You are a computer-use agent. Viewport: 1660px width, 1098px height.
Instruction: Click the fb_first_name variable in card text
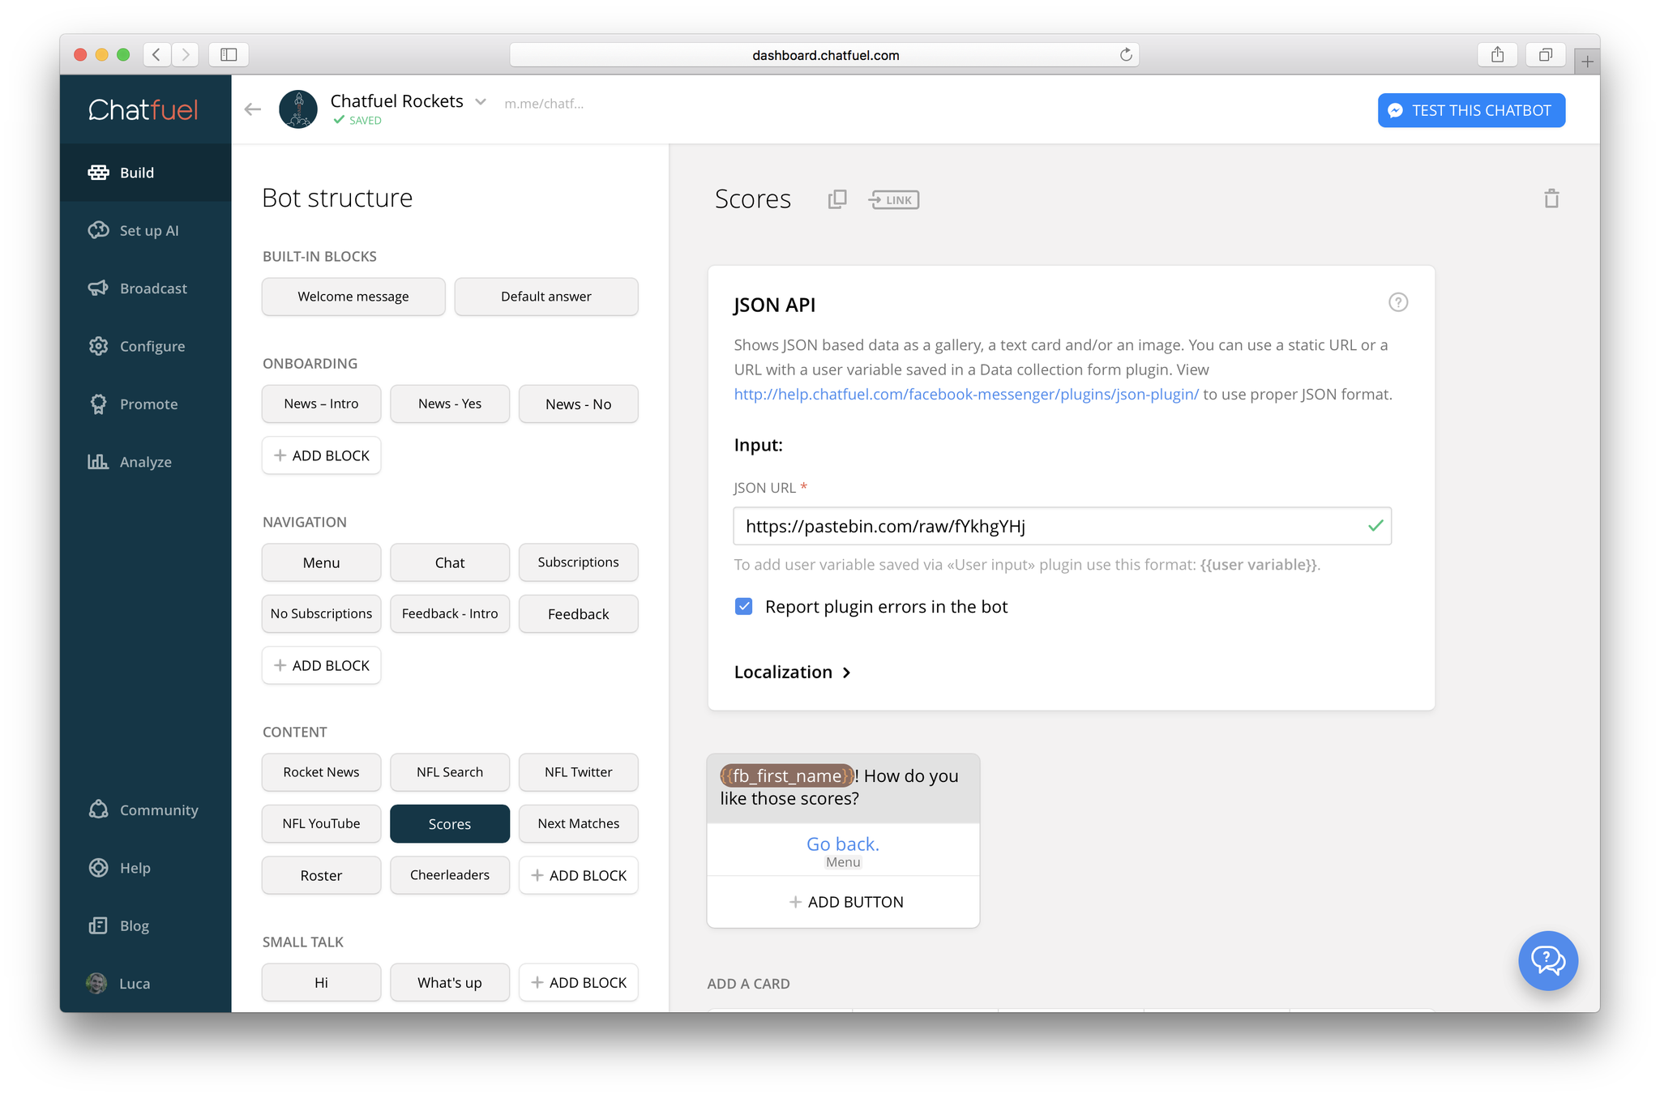(787, 775)
